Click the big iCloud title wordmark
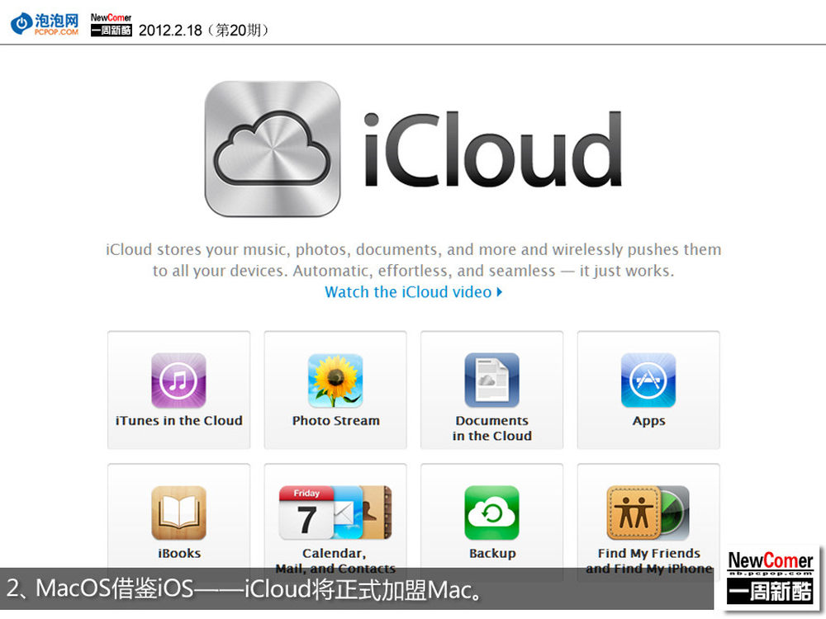 pos(493,149)
